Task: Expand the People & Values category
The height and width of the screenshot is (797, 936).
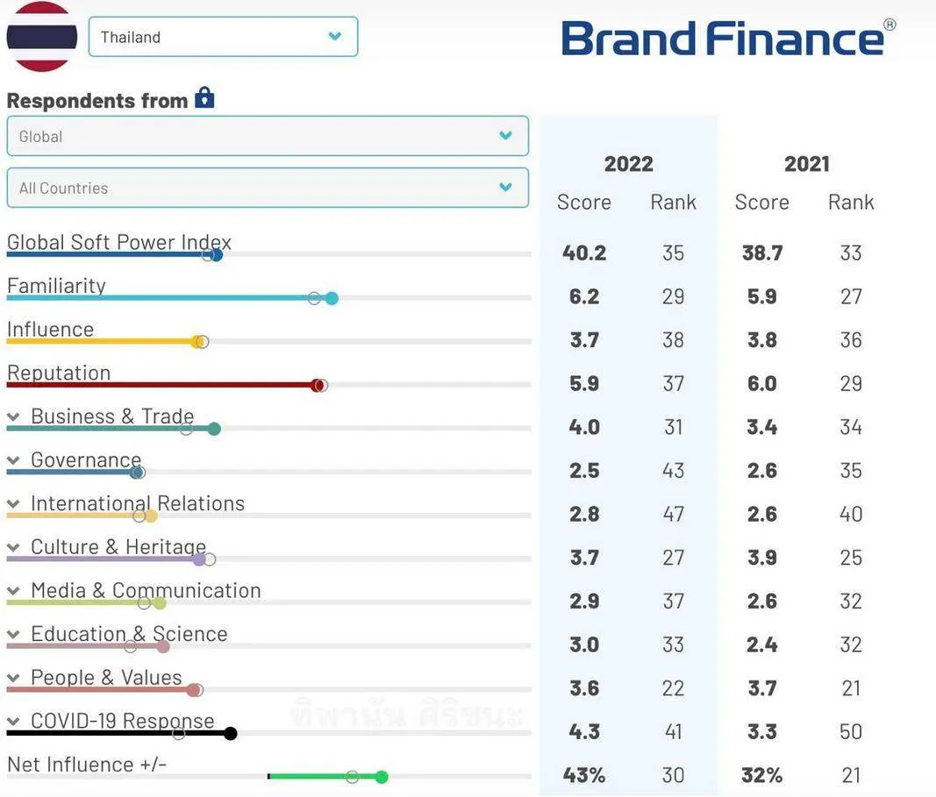Action: click(x=13, y=678)
